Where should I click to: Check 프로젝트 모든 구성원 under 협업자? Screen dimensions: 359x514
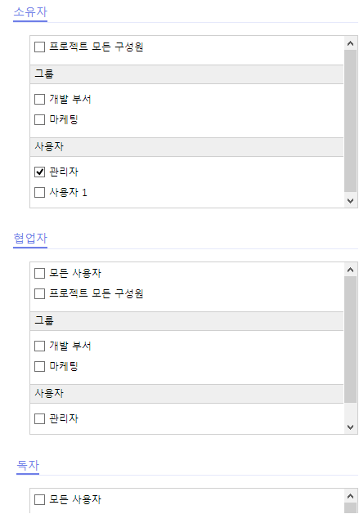coord(40,293)
